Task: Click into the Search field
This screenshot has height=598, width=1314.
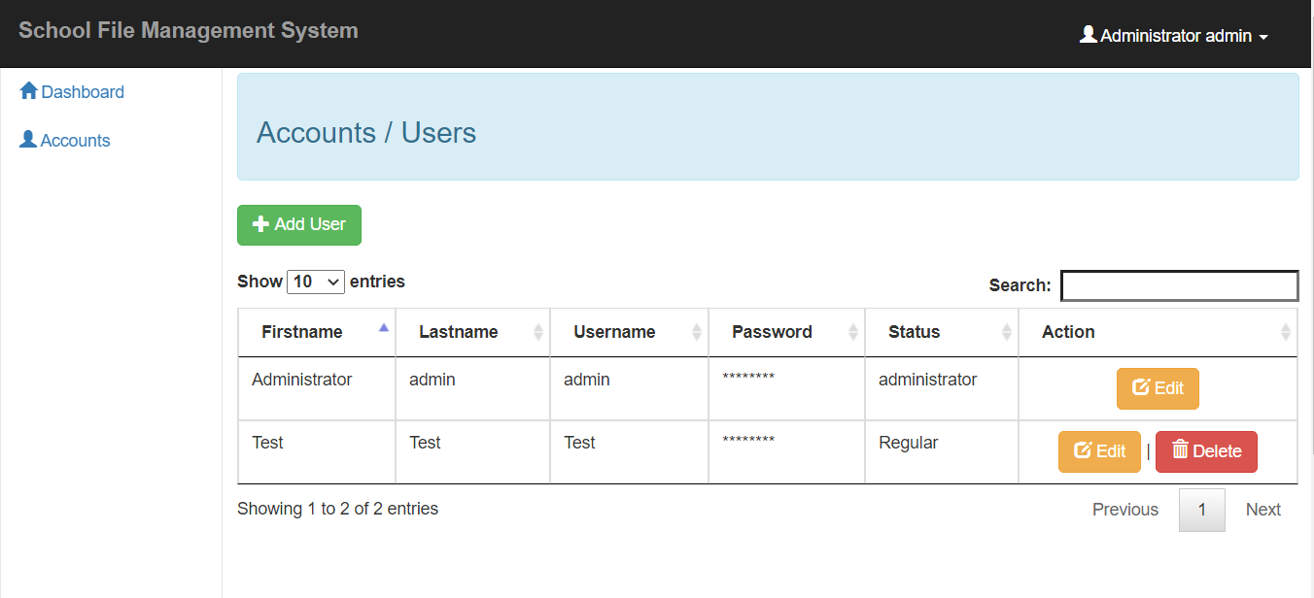Action: [x=1179, y=284]
